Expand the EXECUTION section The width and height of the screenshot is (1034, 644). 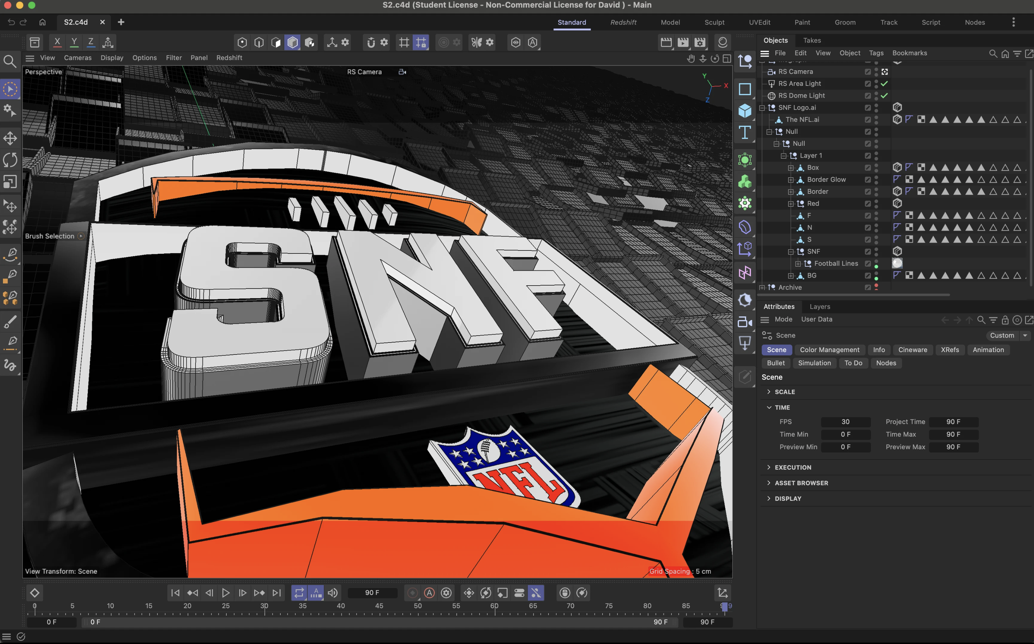click(769, 467)
